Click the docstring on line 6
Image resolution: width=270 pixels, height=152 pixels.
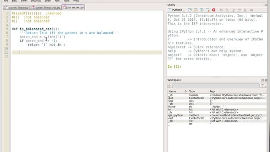pos(69,33)
